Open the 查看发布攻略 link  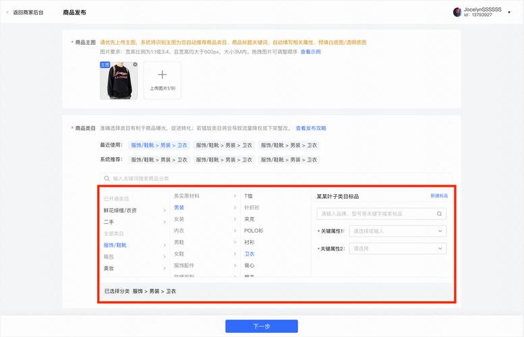coord(311,128)
